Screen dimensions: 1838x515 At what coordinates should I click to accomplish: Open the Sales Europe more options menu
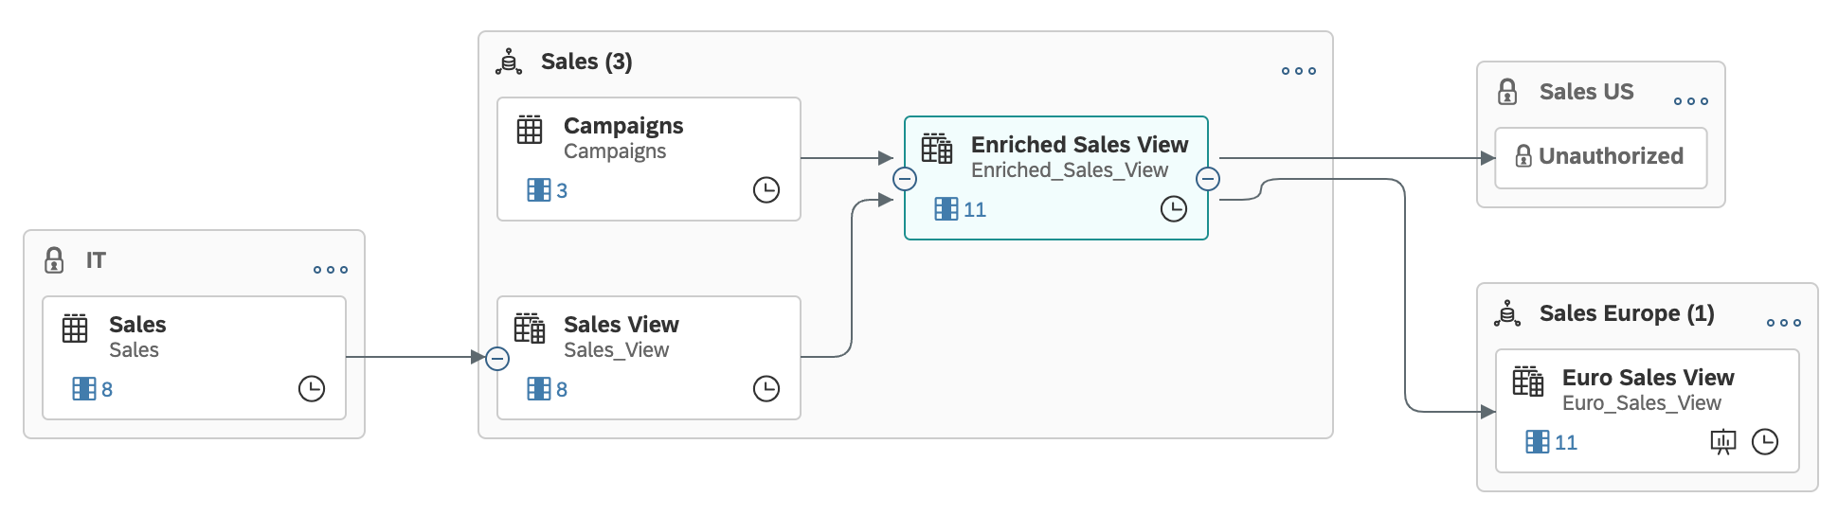[x=1784, y=323]
